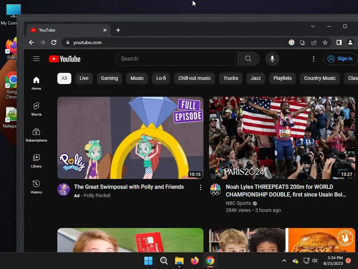
Task: Click the browser forward arrow
Action: point(43,42)
